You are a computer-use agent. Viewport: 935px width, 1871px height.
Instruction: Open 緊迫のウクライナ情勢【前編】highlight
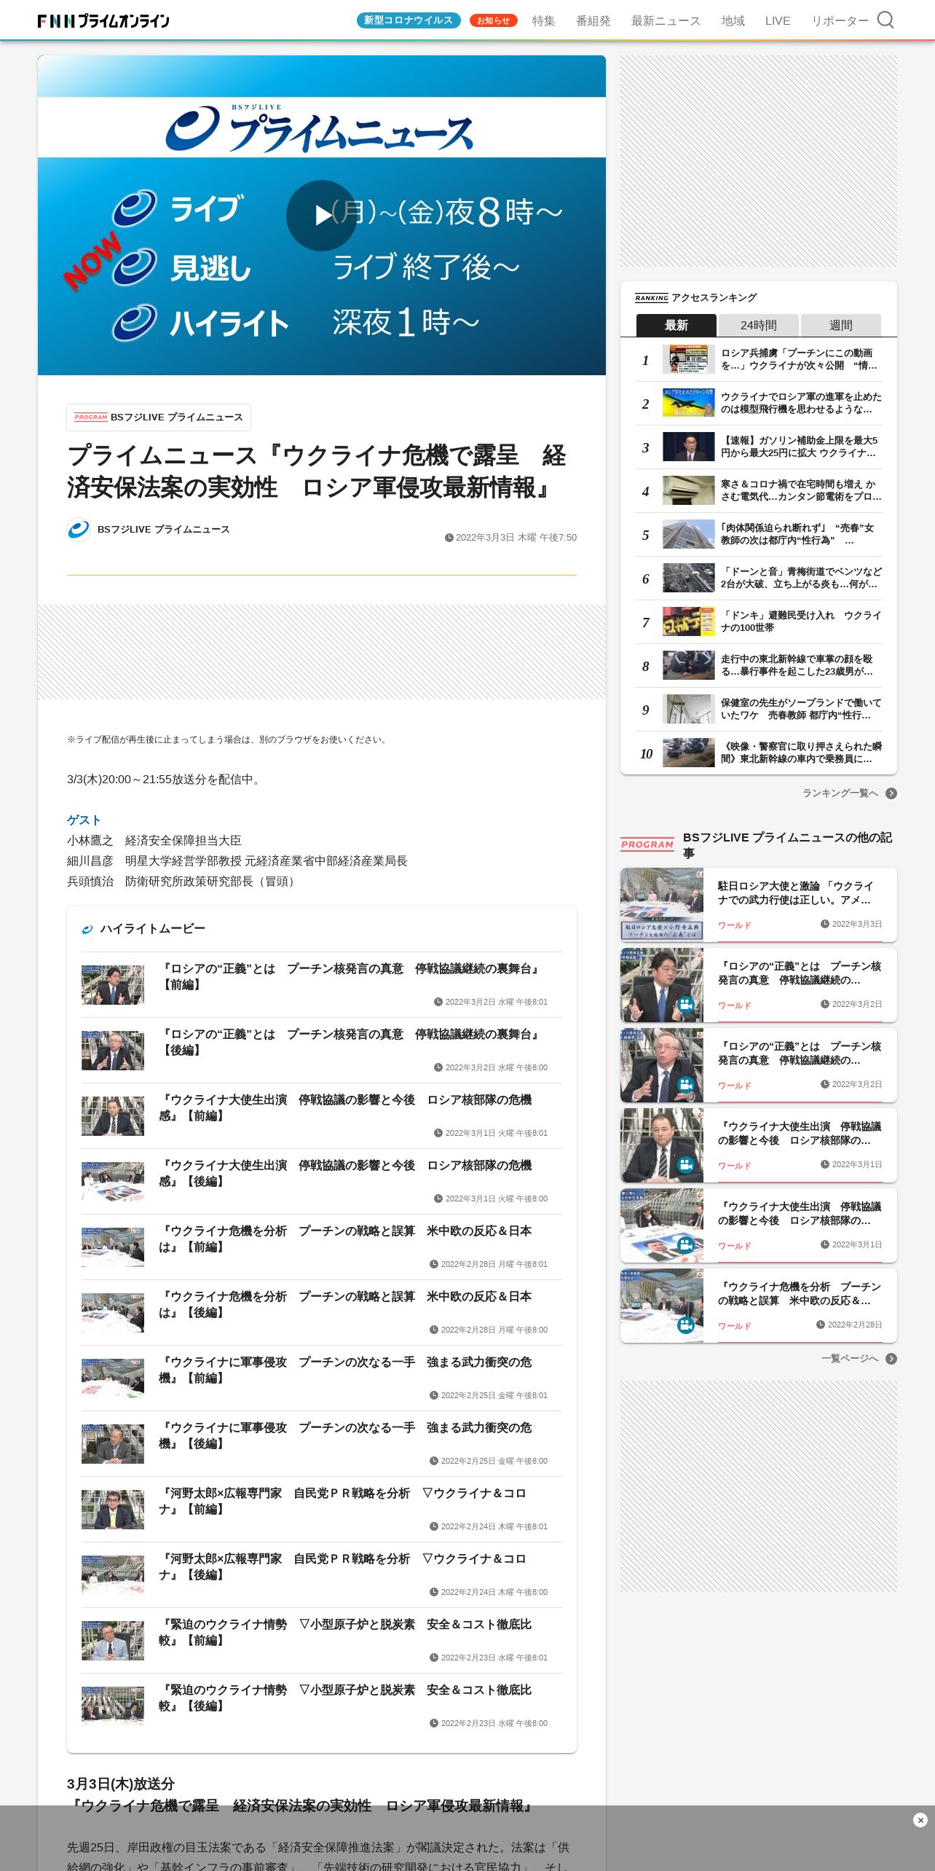point(321,1640)
